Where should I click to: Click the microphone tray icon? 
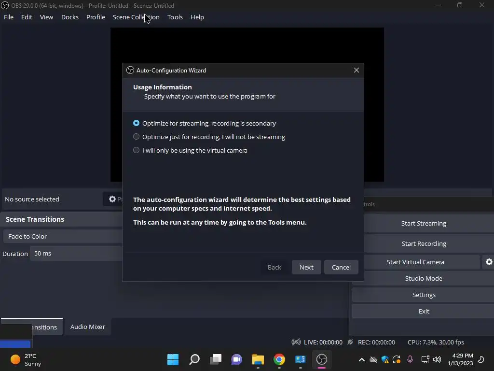tap(410, 359)
